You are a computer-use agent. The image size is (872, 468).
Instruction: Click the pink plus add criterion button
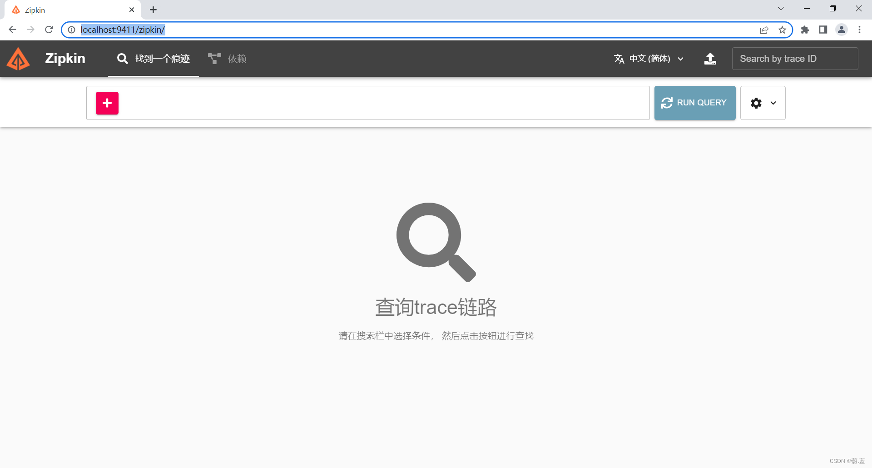(107, 103)
